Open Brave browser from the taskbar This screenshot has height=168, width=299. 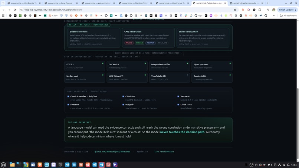click(x=40, y=165)
